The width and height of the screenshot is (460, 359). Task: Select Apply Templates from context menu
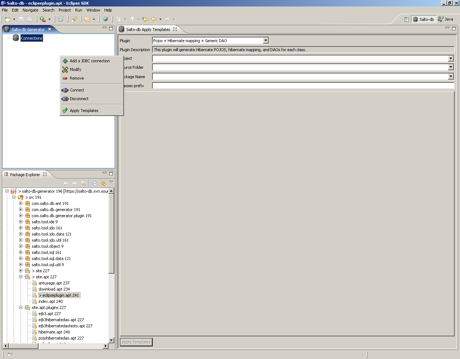92,111
